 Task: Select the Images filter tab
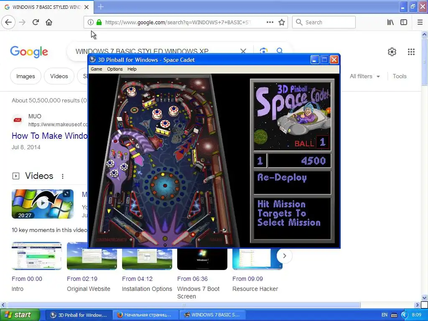pyautogui.click(x=25, y=76)
